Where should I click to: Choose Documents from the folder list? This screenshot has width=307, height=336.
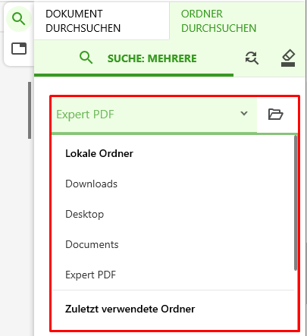coord(92,244)
